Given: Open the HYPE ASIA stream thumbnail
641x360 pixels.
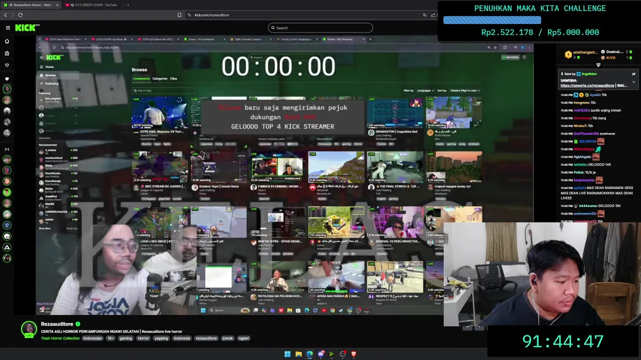Looking at the screenshot, I should (x=160, y=113).
